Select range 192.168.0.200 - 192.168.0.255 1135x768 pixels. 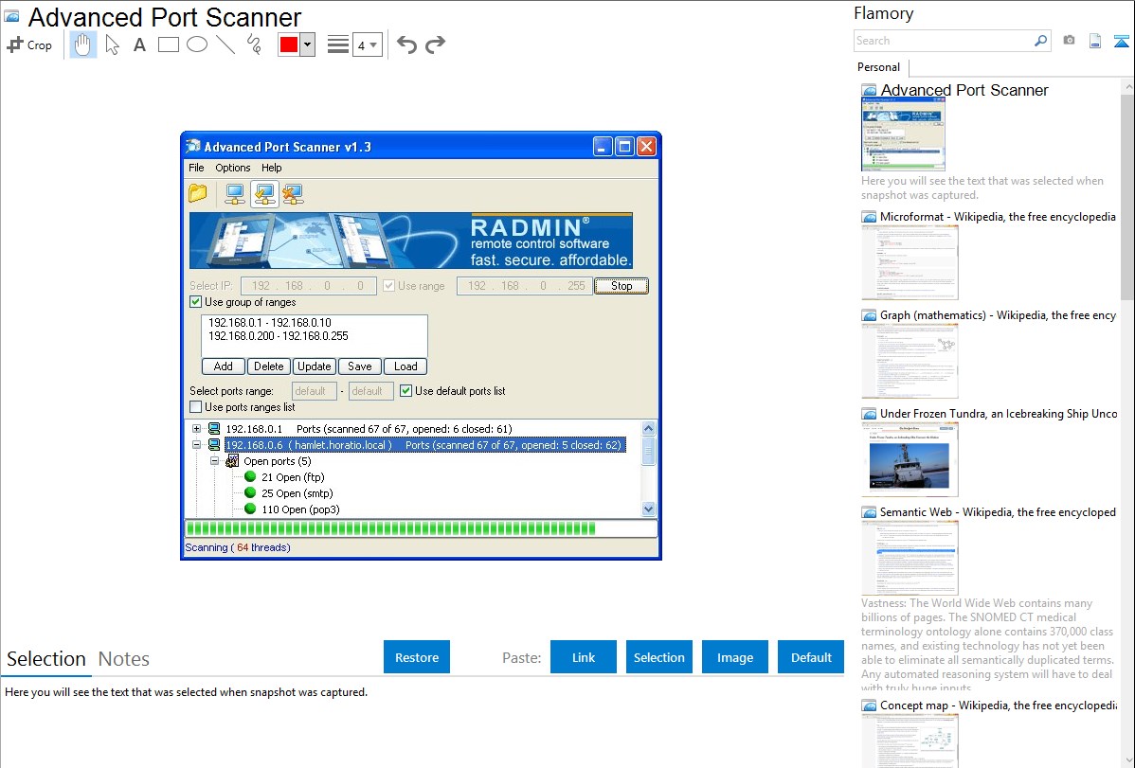(278, 336)
